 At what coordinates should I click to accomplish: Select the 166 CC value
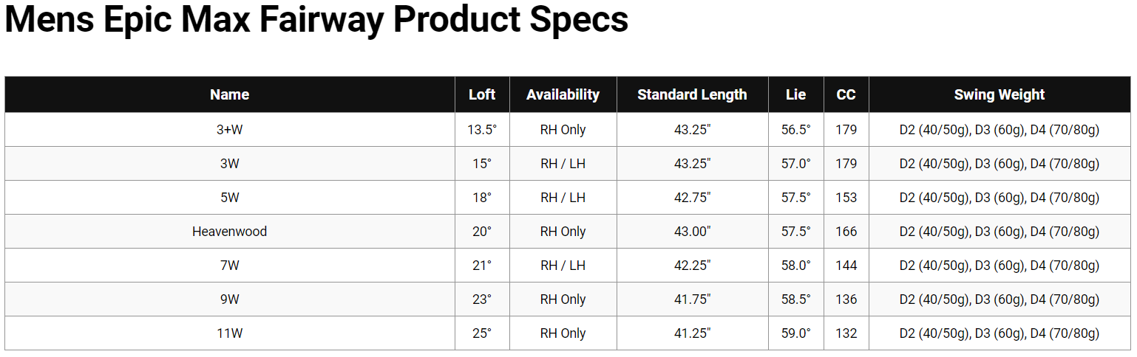coord(846,232)
